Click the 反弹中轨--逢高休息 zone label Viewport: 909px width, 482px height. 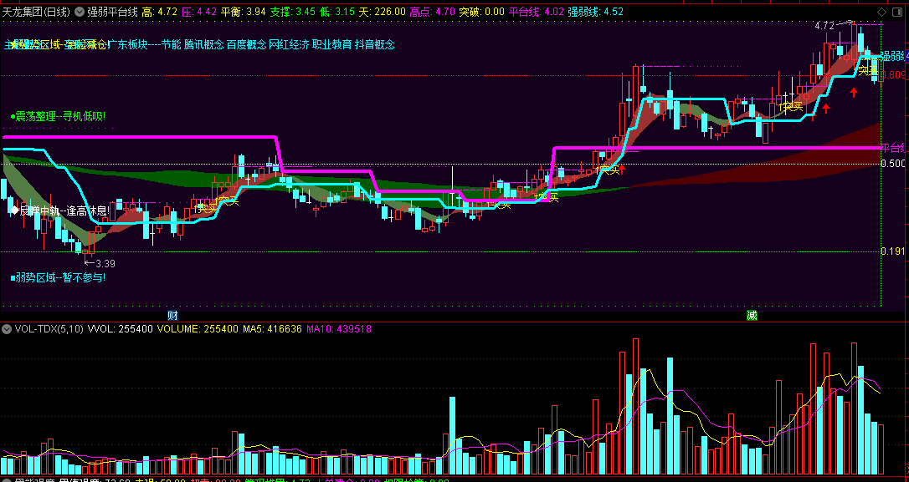pyautogui.click(x=59, y=211)
